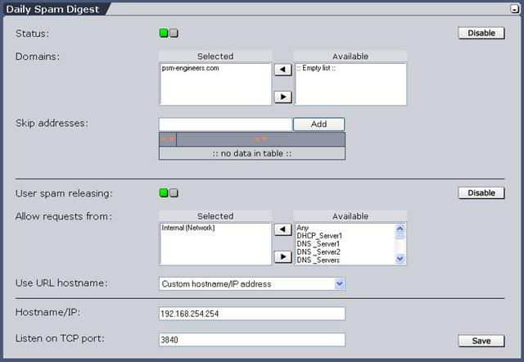Click sort arrows in wide skip-address table column
This screenshot has width=524, height=362.
260,139
